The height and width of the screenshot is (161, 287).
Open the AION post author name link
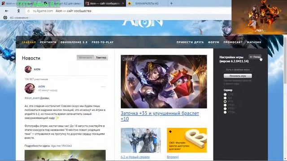[41, 86]
